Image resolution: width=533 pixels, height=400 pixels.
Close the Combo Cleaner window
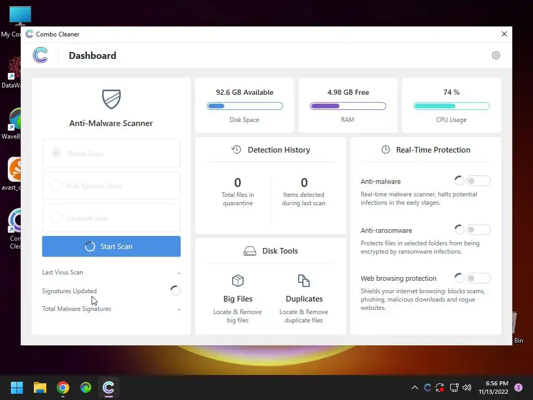click(504, 34)
